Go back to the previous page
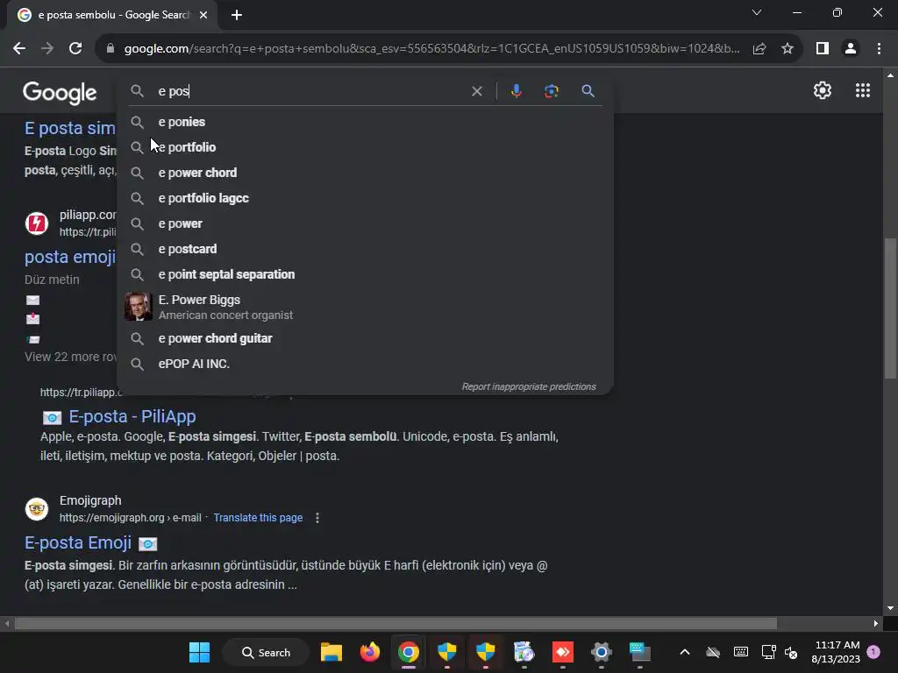The image size is (898, 673). pos(19,49)
